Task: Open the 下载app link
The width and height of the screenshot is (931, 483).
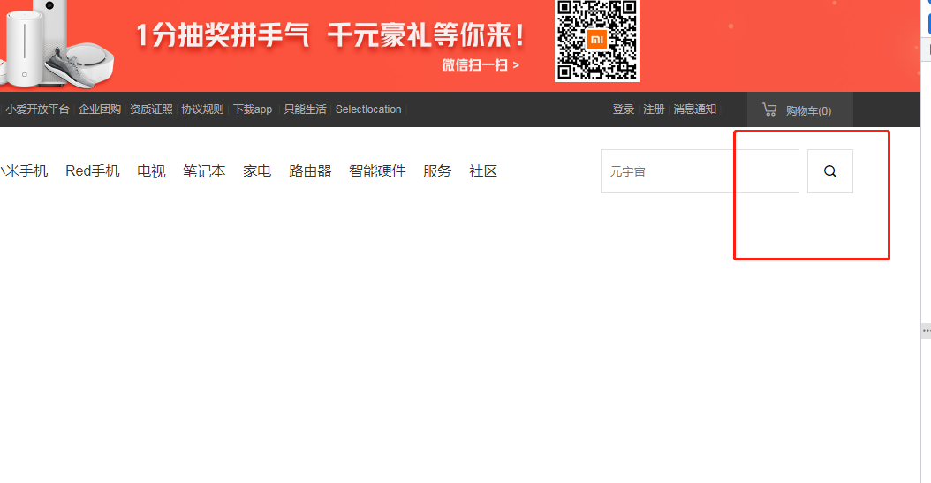Action: pyautogui.click(x=253, y=109)
